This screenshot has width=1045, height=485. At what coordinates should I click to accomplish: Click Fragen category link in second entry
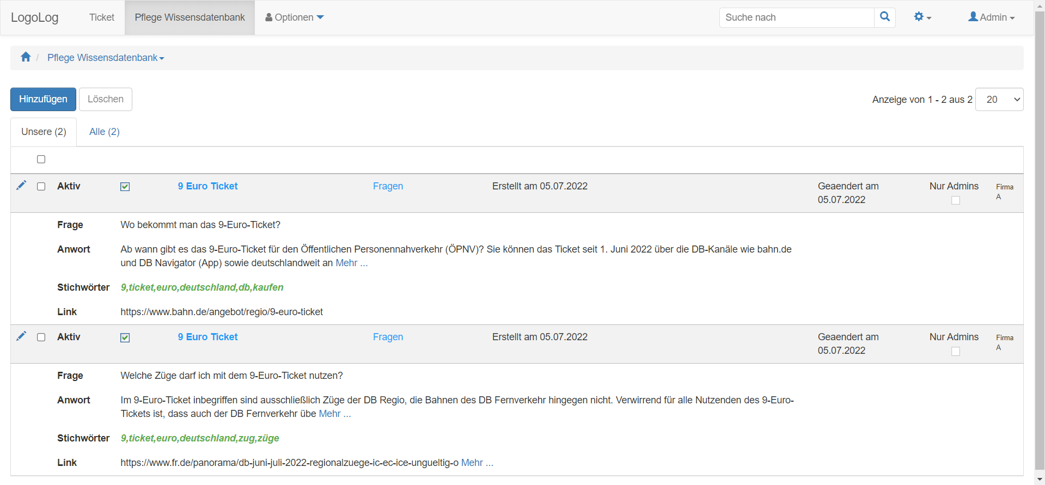pos(388,337)
